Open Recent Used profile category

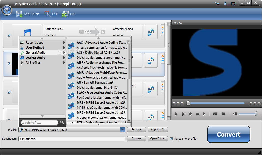[42, 43]
